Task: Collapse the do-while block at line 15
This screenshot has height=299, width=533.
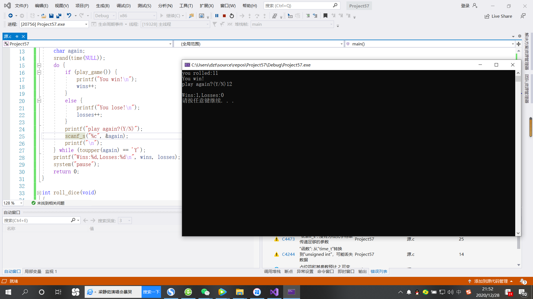Action: coord(39,65)
